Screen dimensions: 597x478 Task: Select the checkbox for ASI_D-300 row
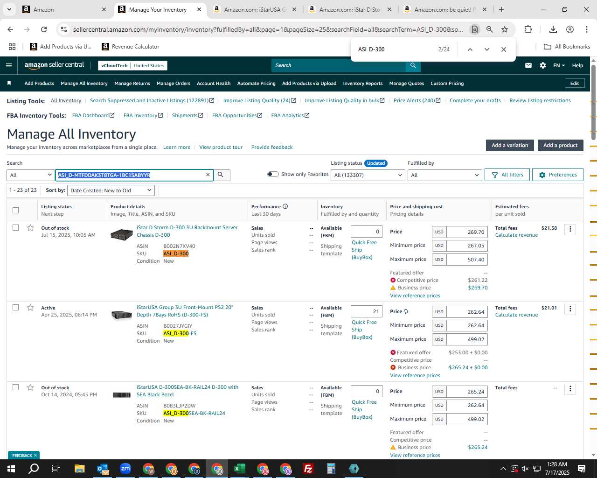[x=15, y=228]
